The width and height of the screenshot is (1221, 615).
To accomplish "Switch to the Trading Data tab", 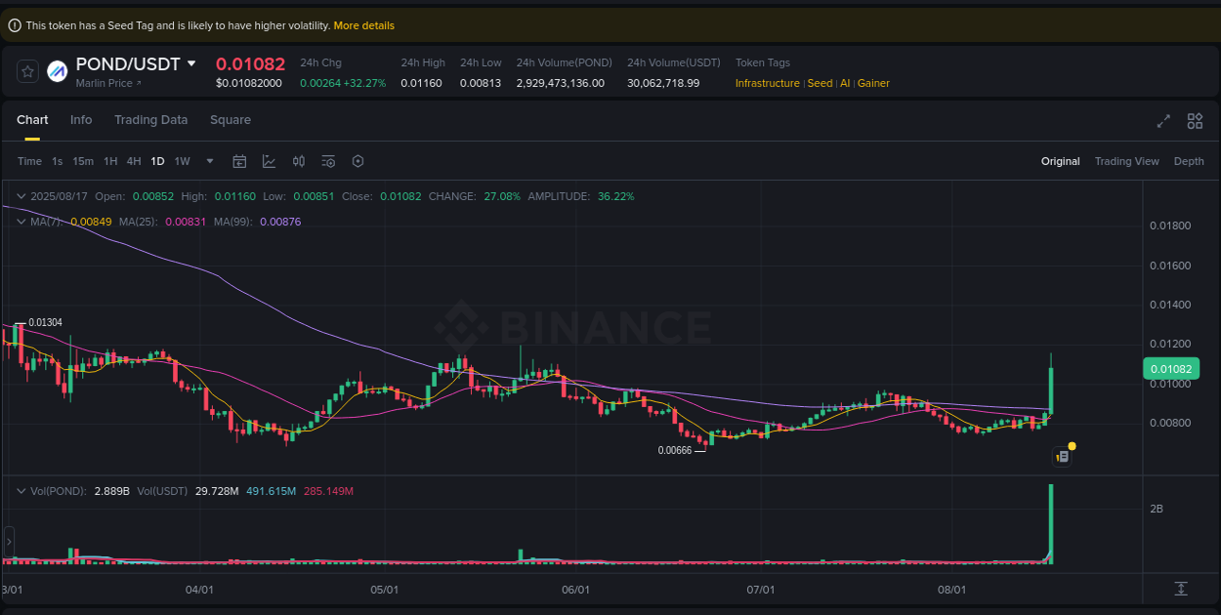I will [150, 120].
